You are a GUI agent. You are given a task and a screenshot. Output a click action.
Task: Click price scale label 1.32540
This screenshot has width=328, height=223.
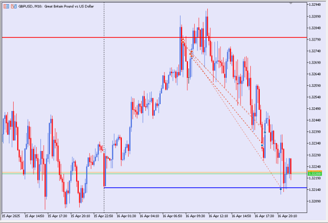[314, 97]
